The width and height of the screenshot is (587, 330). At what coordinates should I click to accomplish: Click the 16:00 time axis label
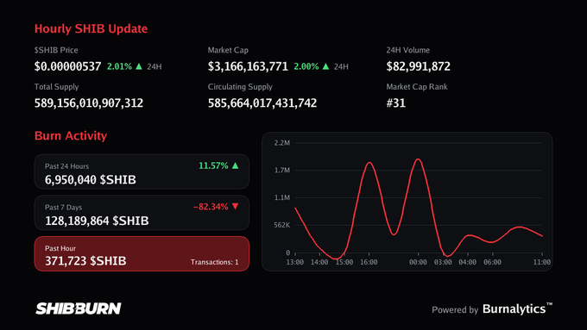(369, 262)
